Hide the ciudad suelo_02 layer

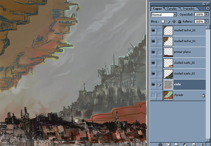[x=153, y=63]
